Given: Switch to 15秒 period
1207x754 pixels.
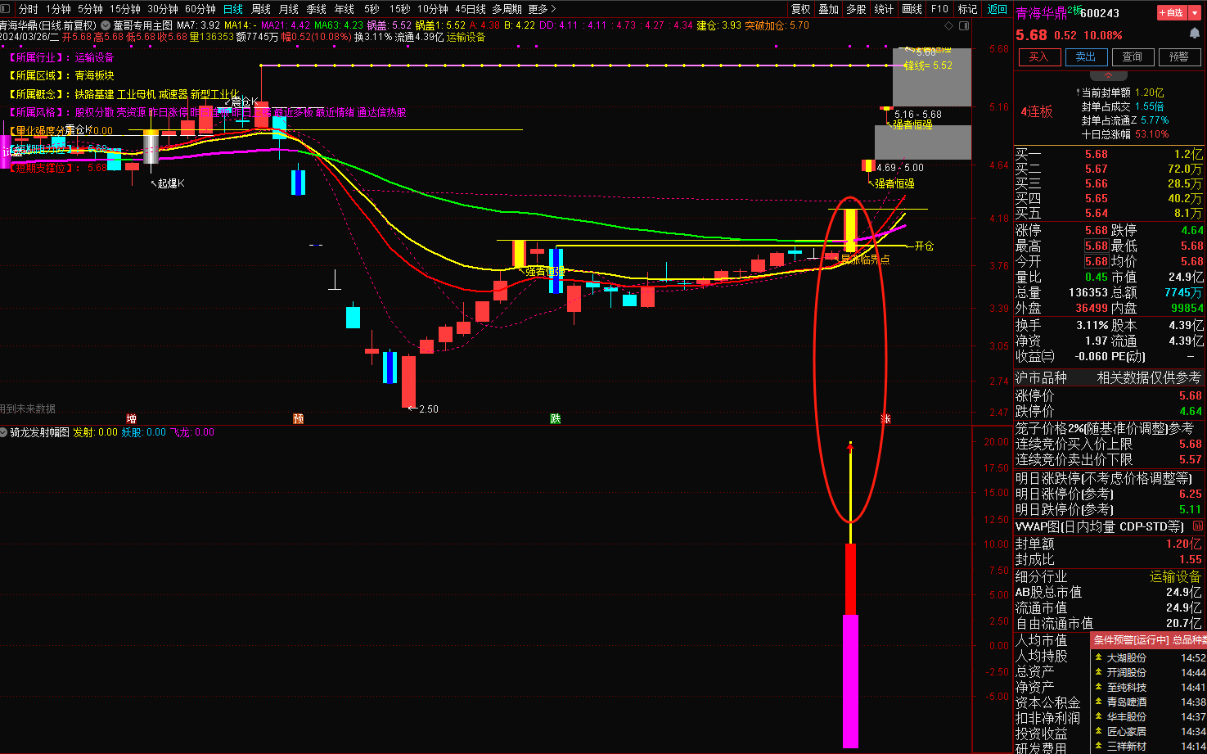Looking at the screenshot, I should pos(399,9).
